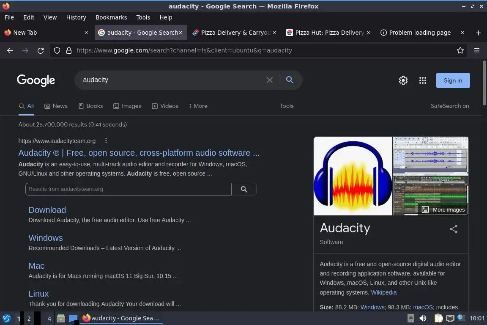Click the Audacity headphones logo thumbnail
Image resolution: width=487 pixels, height=325 pixels.
click(353, 176)
